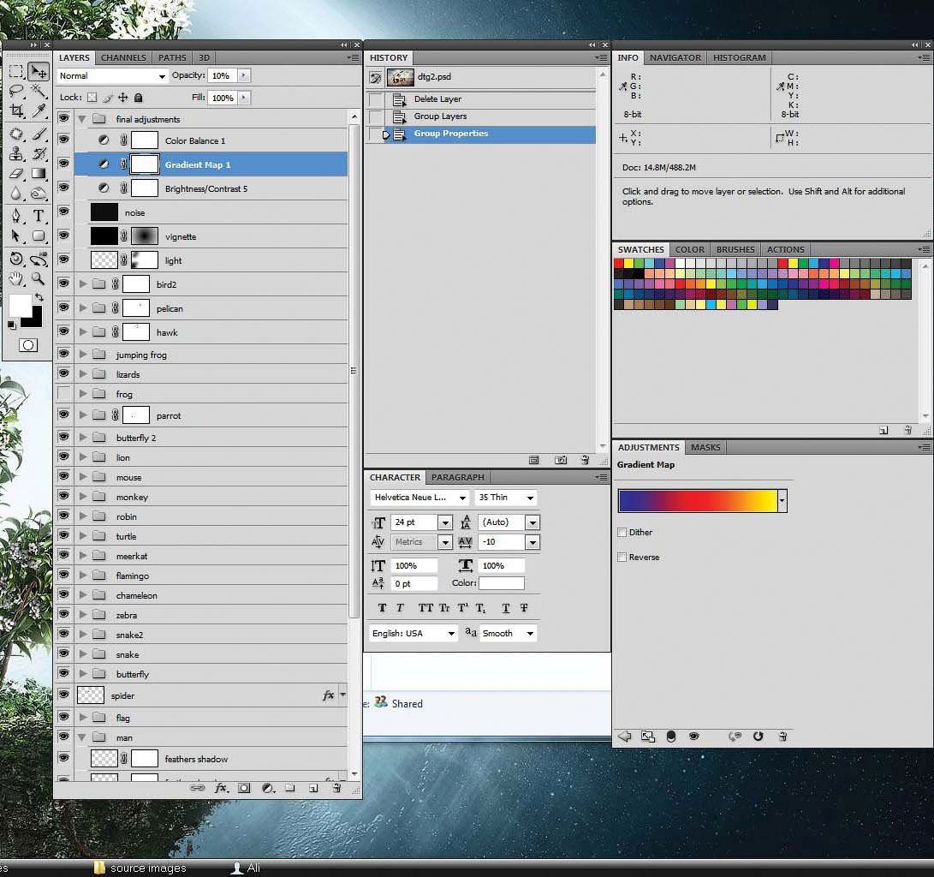The height and width of the screenshot is (877, 934).
Task: Select the Delete Layer history state
Action: tap(481, 98)
